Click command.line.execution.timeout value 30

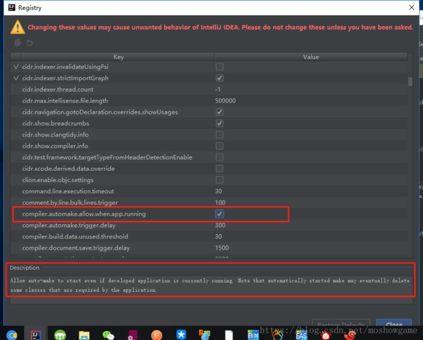click(x=219, y=191)
